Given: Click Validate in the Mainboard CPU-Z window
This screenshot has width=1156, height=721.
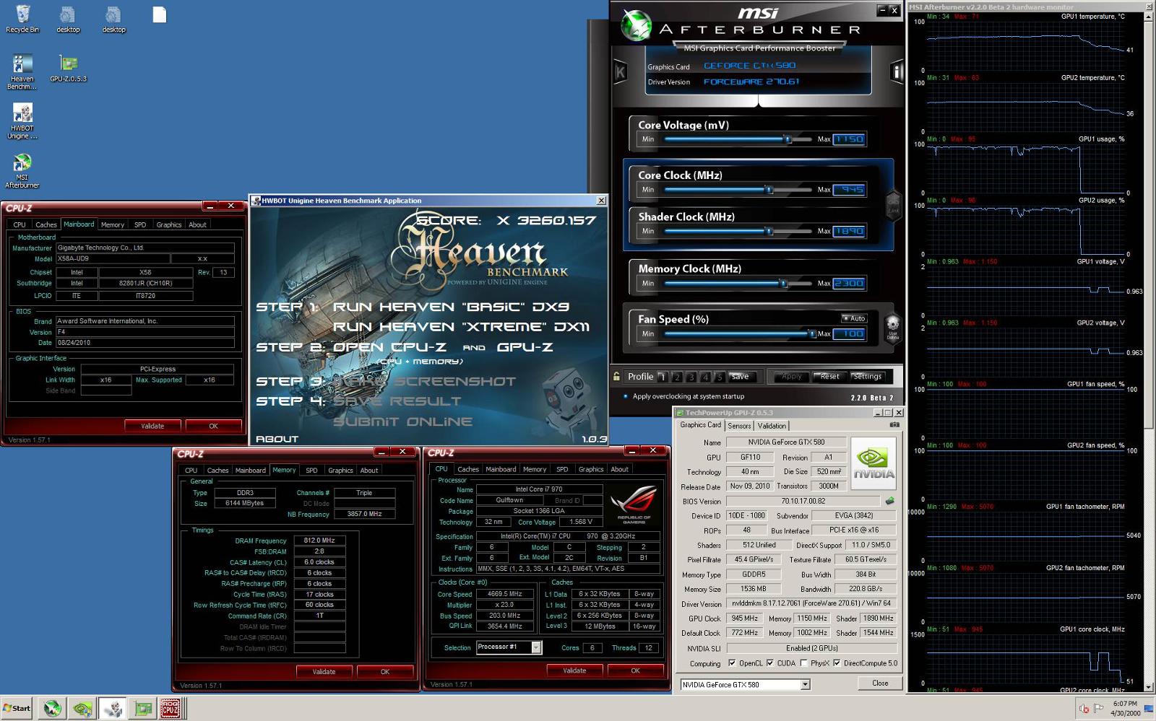Looking at the screenshot, I should click(152, 426).
